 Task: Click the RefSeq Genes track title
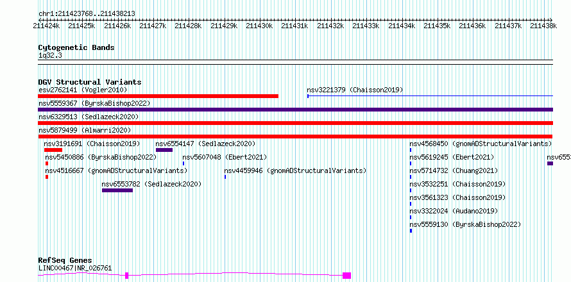point(65,261)
